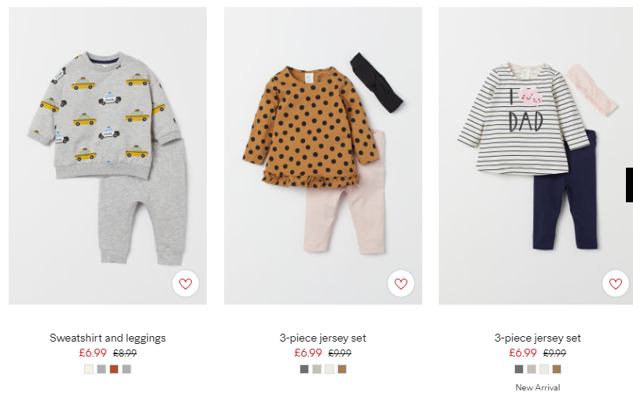Screen dimensions: 633x403
Task: Open the polka dot top product image
Action: [323, 156]
